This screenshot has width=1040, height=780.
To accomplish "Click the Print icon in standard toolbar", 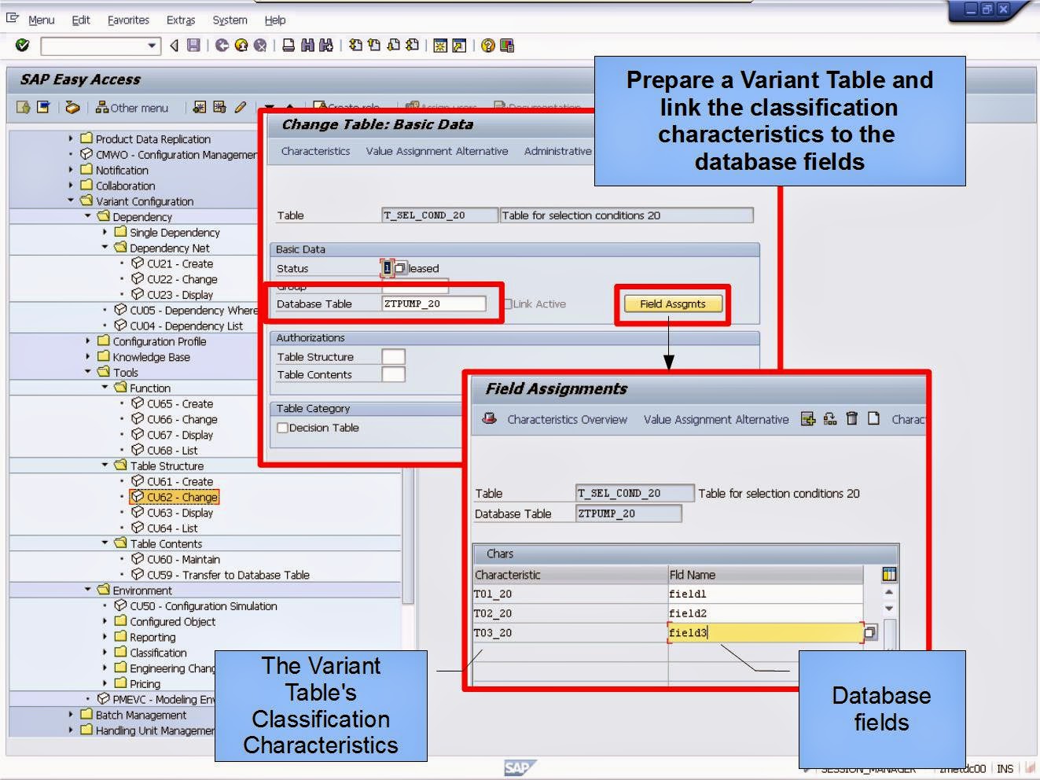I will (x=288, y=46).
